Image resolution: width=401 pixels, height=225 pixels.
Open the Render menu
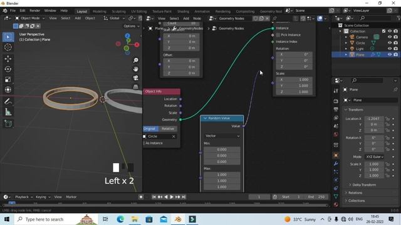(x=35, y=11)
